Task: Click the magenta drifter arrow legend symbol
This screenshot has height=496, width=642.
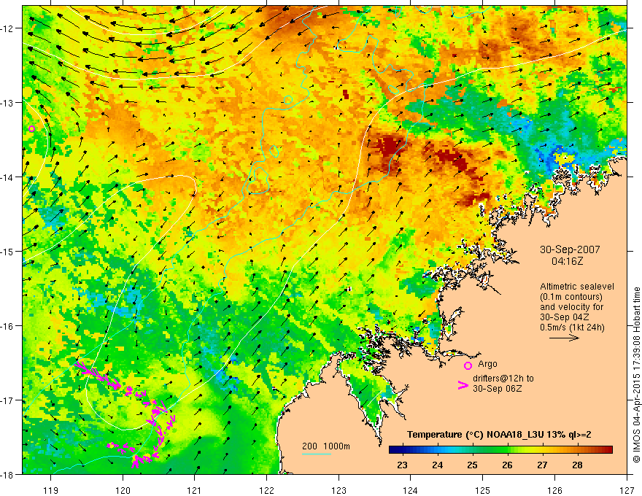Action: point(463,385)
